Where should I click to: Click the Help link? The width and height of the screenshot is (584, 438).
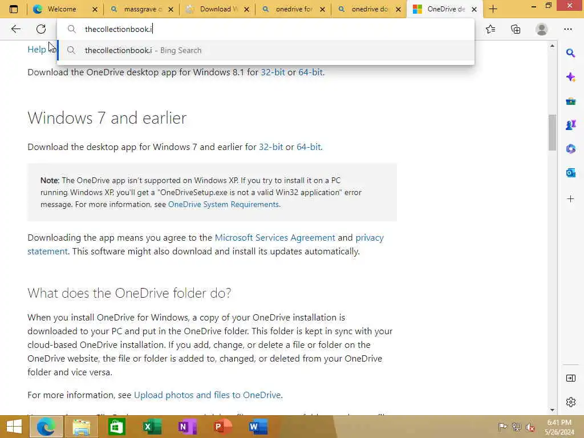coord(36,49)
